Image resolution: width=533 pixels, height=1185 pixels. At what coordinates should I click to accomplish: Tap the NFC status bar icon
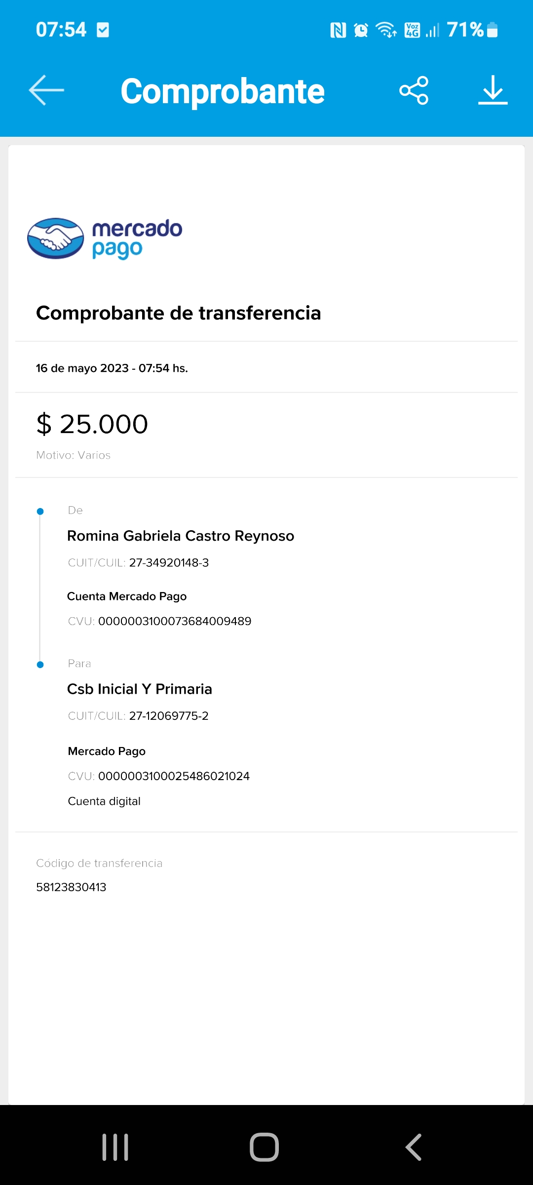[338, 31]
